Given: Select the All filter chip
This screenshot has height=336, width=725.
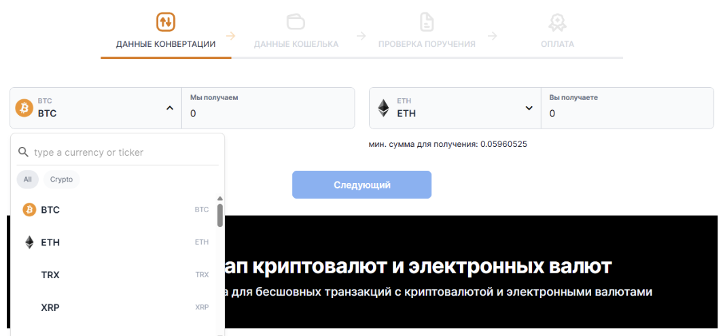Looking at the screenshot, I should (28, 180).
